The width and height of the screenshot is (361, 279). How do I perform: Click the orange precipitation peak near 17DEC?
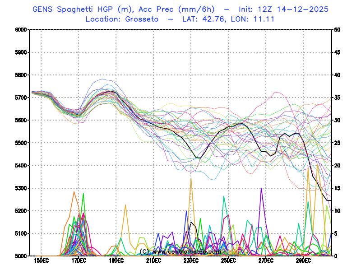point(74,192)
